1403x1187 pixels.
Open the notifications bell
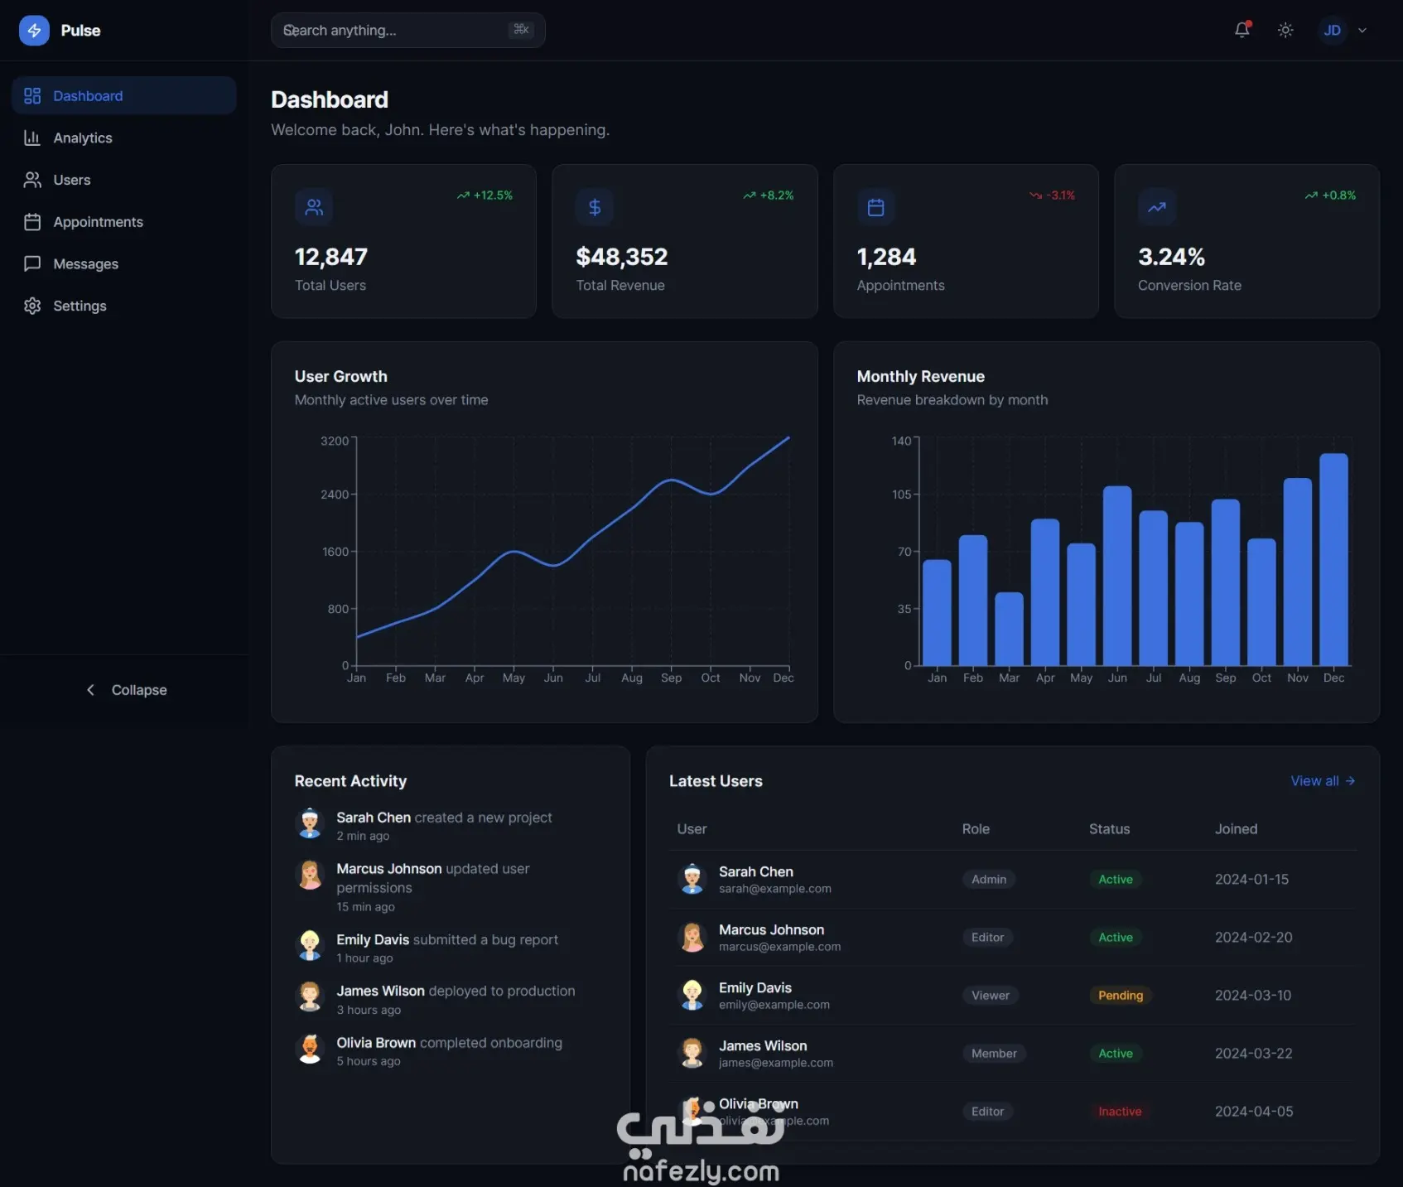tap(1242, 30)
